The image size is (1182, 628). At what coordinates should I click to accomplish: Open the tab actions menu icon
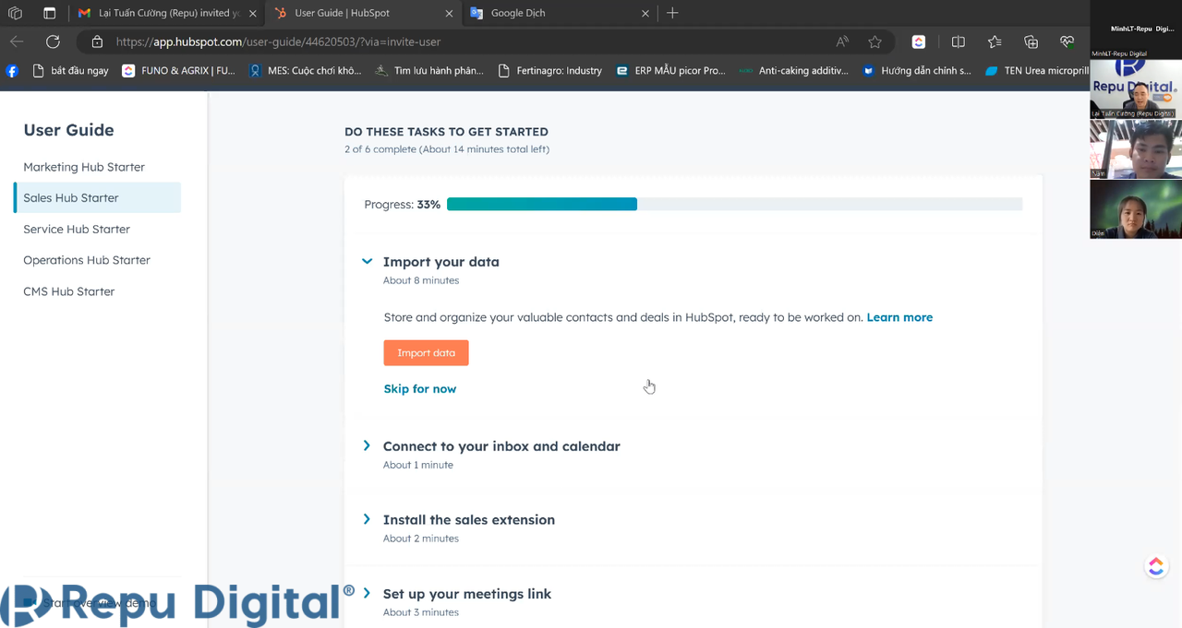tap(50, 13)
